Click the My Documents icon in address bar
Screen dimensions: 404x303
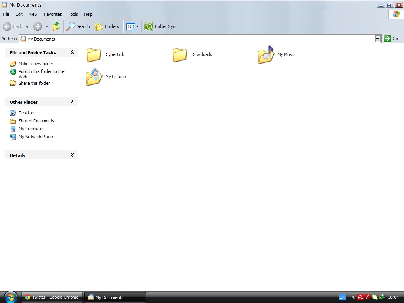coord(23,39)
